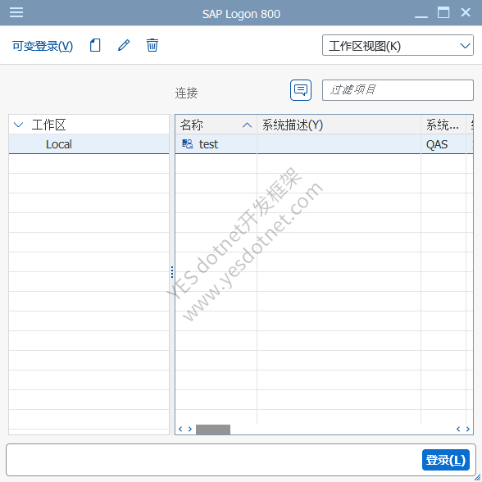Viewport: 482px width, 482px height.
Task: Click the bottom-left scroll left arrow
Action: coord(180,430)
